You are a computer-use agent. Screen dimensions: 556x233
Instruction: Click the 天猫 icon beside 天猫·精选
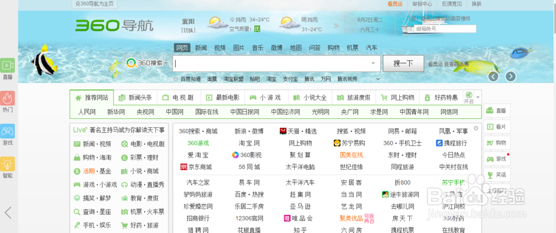pyautogui.click(x=283, y=131)
